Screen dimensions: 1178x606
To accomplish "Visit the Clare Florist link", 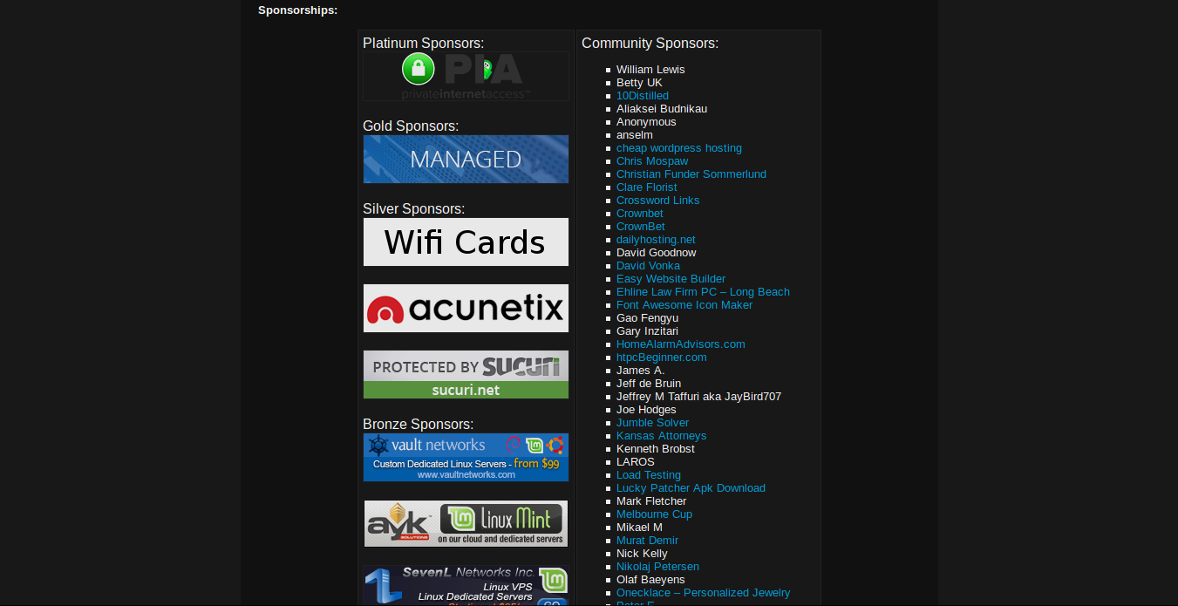I will 647,187.
